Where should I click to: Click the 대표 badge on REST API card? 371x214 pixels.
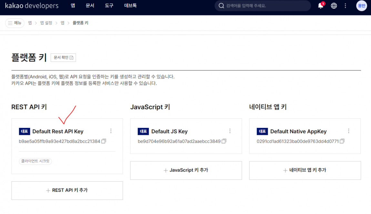(x=25, y=131)
